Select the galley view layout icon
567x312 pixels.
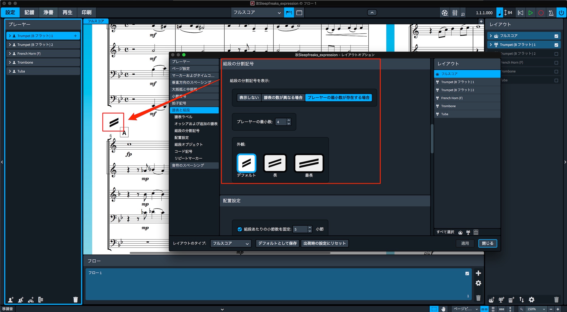point(289,13)
